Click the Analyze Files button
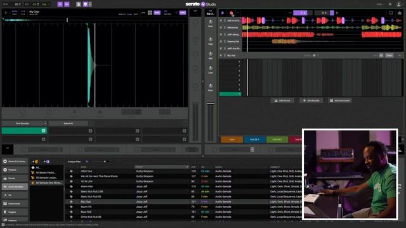 (74, 161)
